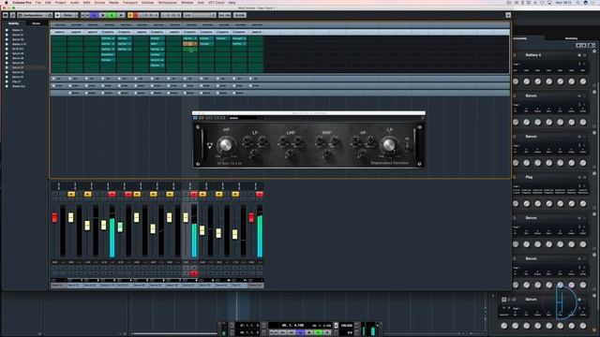600x337 pixels.
Task: Click the leftmost icon in MixConsole toolbar
Action: 6,15
